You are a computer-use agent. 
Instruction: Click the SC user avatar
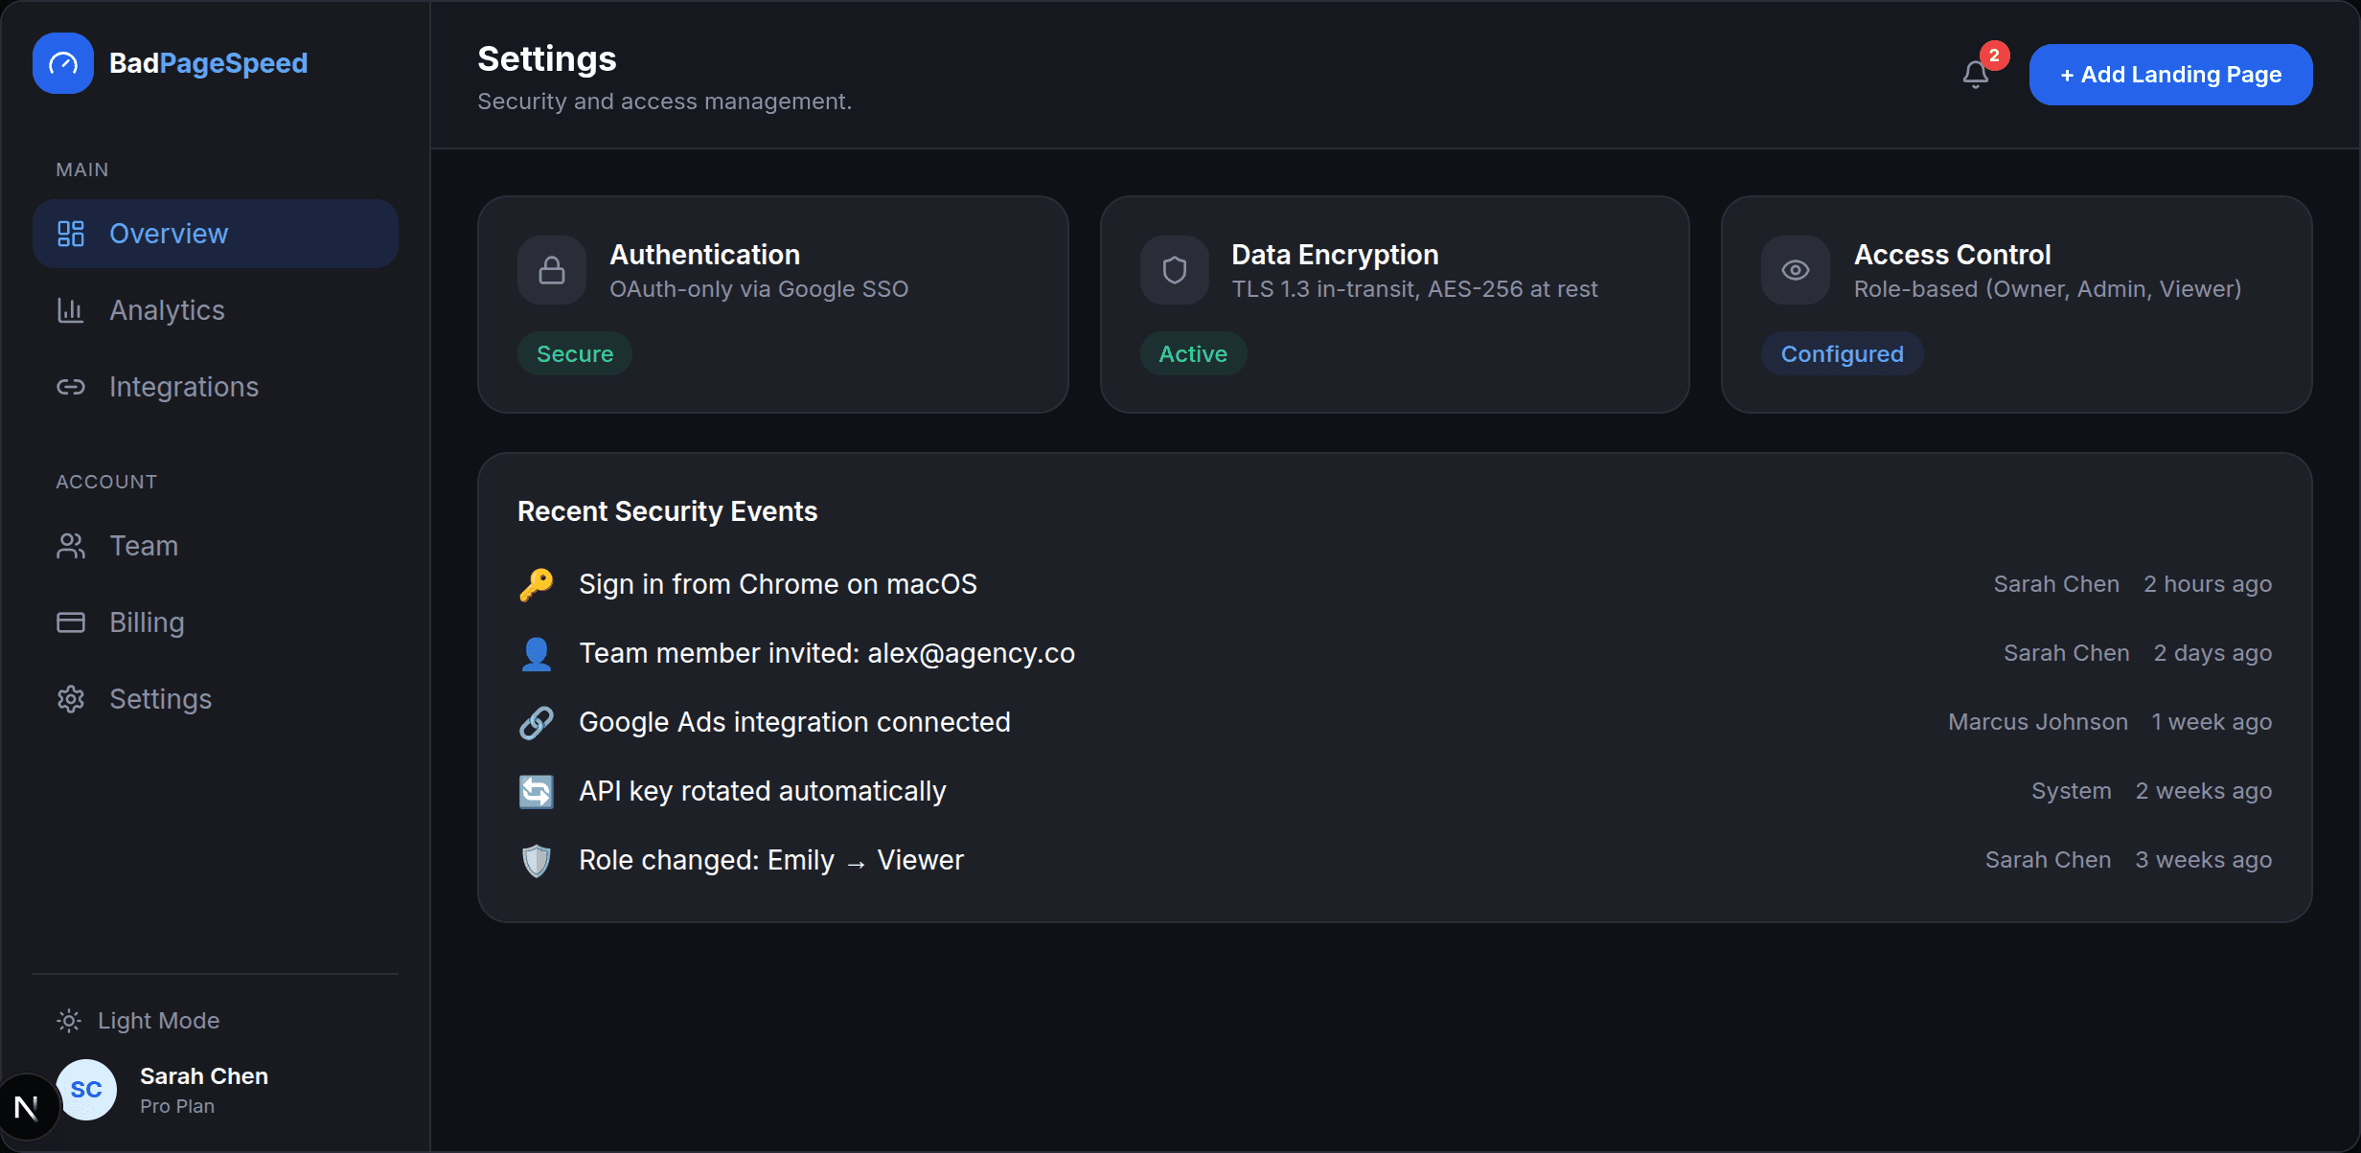86,1090
